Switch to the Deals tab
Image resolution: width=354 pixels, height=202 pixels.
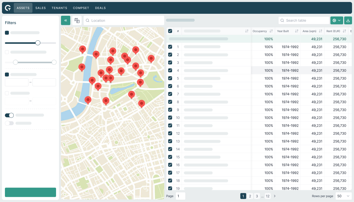(x=100, y=8)
